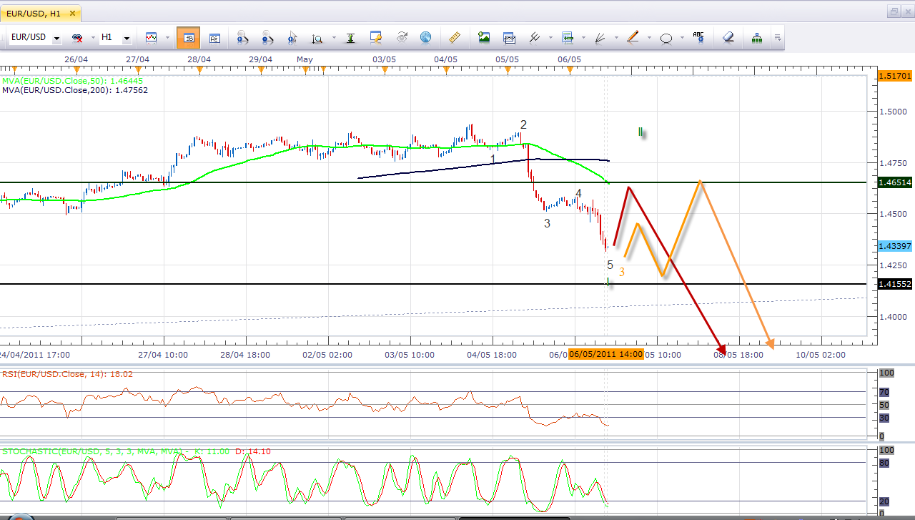Click the unlink chart icon
The height and width of the screenshot is (520, 915).
(x=76, y=38)
